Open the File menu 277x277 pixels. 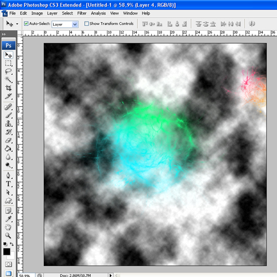(x=12, y=13)
